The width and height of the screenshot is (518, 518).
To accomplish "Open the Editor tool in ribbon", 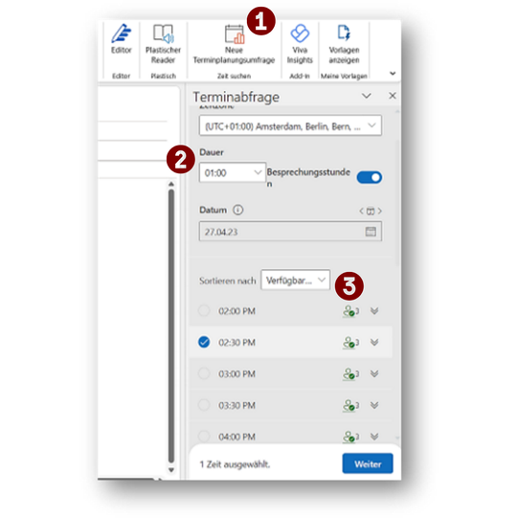I will [x=121, y=38].
